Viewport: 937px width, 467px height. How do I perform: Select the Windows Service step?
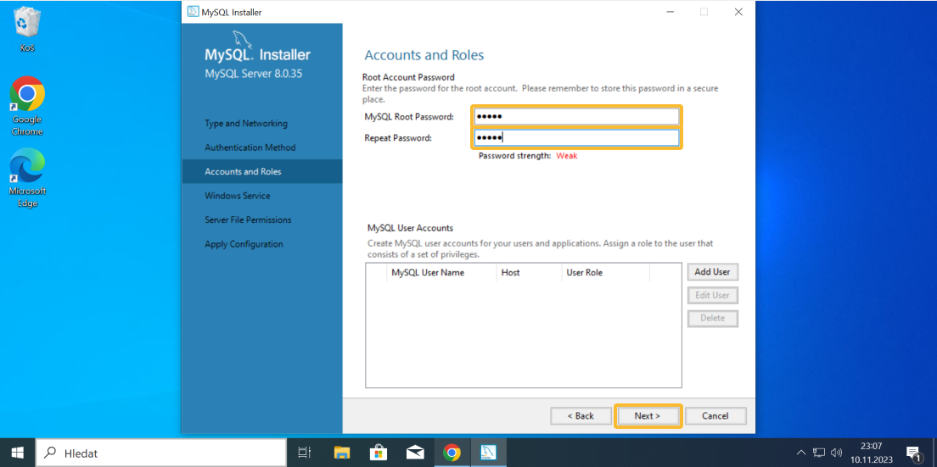click(238, 196)
